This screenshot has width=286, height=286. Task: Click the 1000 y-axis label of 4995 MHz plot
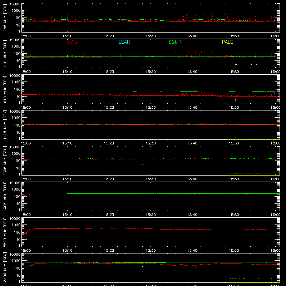[16, 189]
